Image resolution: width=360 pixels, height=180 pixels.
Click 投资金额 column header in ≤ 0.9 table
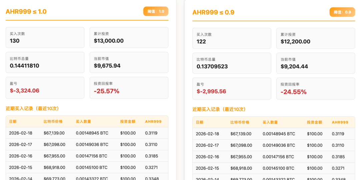click(315, 122)
